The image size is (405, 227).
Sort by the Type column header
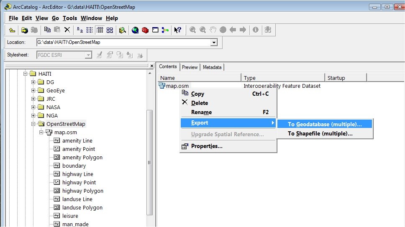click(283, 78)
